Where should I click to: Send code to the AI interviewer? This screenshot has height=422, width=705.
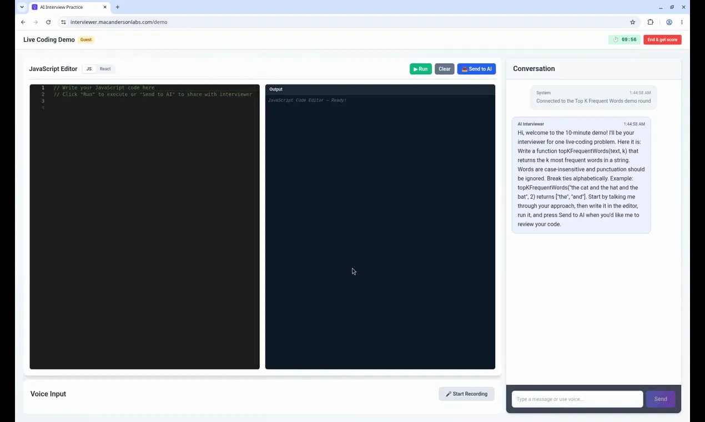coord(476,69)
